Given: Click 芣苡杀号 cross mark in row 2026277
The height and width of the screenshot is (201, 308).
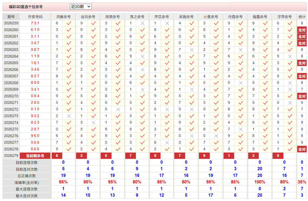Looking at the screenshot, I should (167, 143).
